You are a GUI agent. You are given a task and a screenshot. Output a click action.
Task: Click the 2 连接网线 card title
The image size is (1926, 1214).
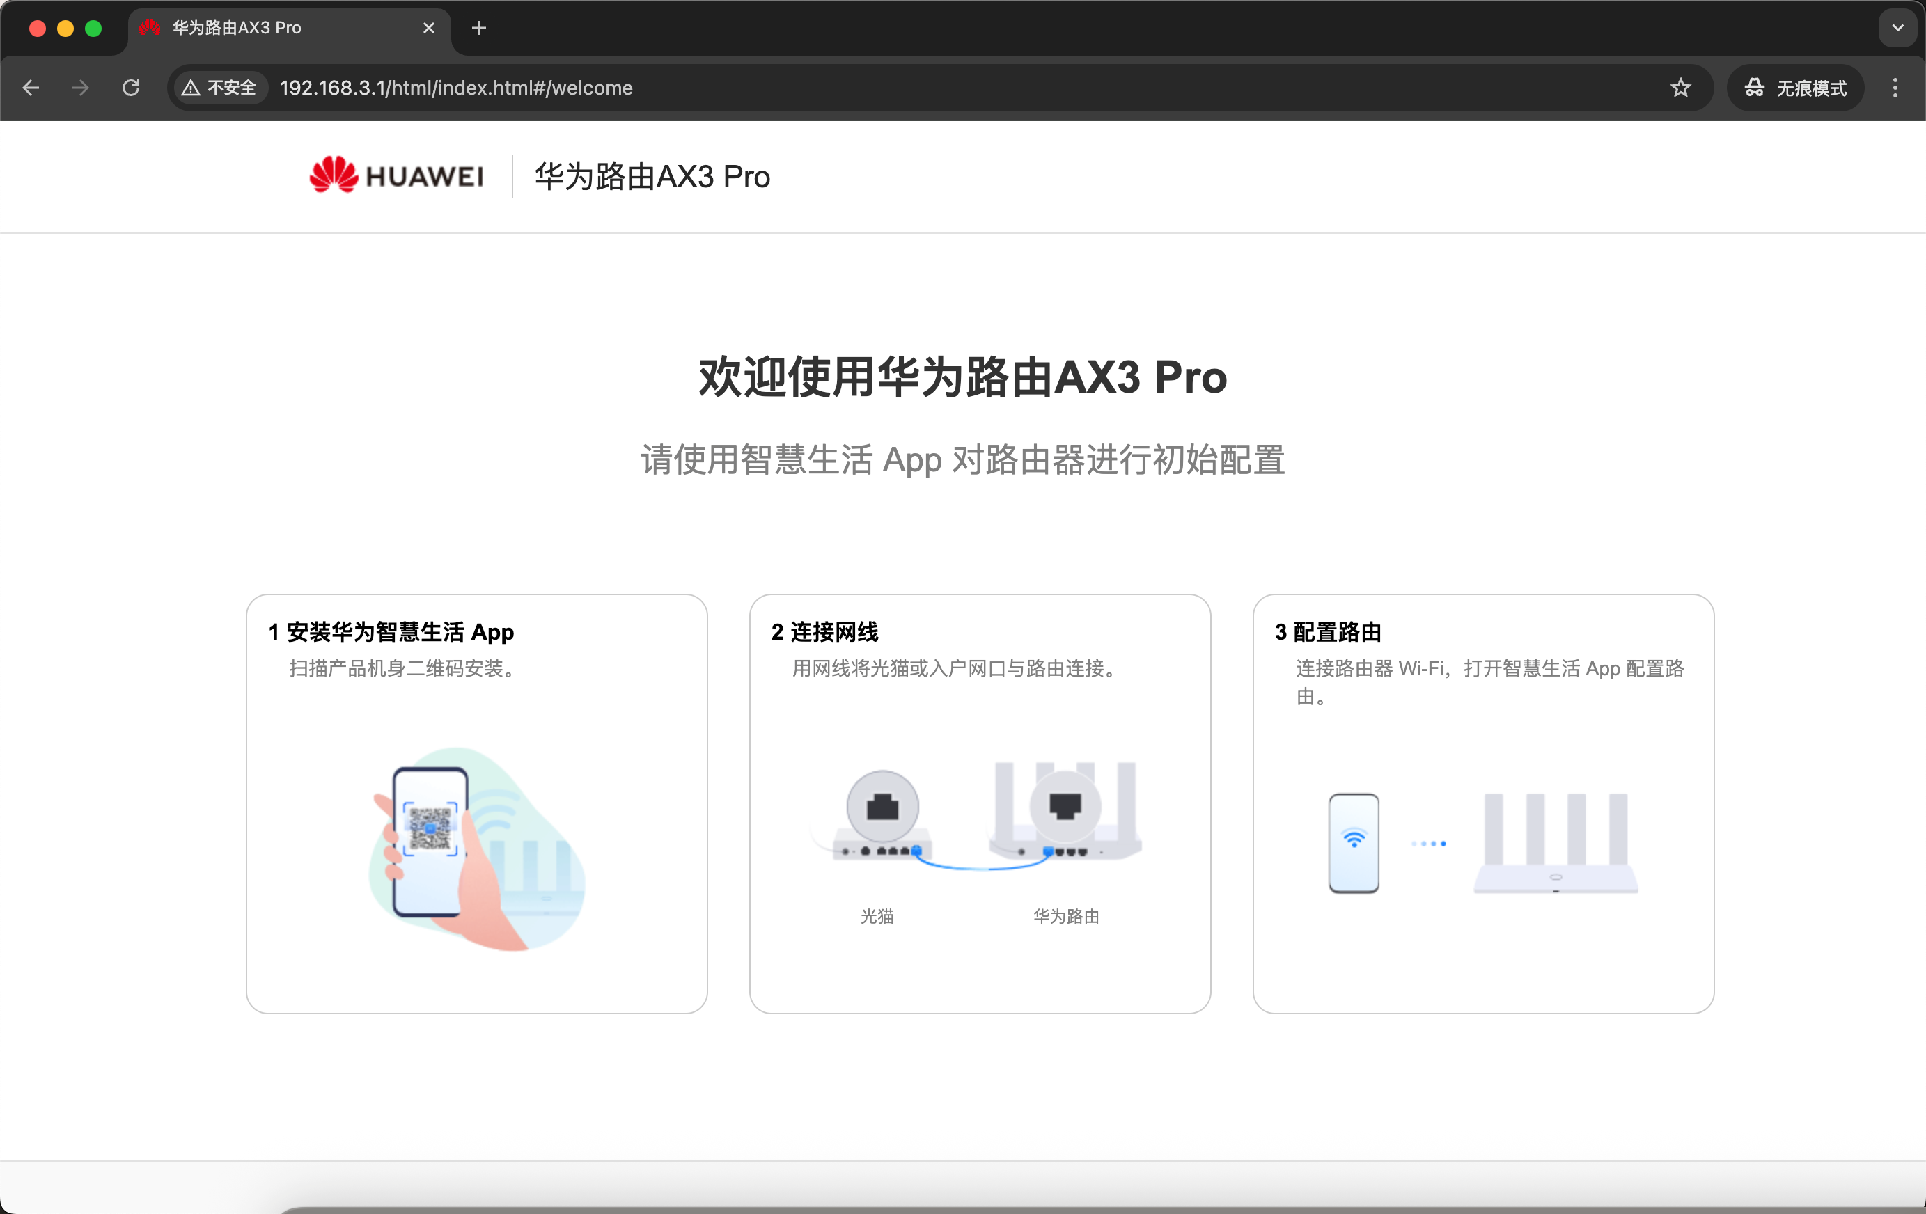click(x=824, y=632)
